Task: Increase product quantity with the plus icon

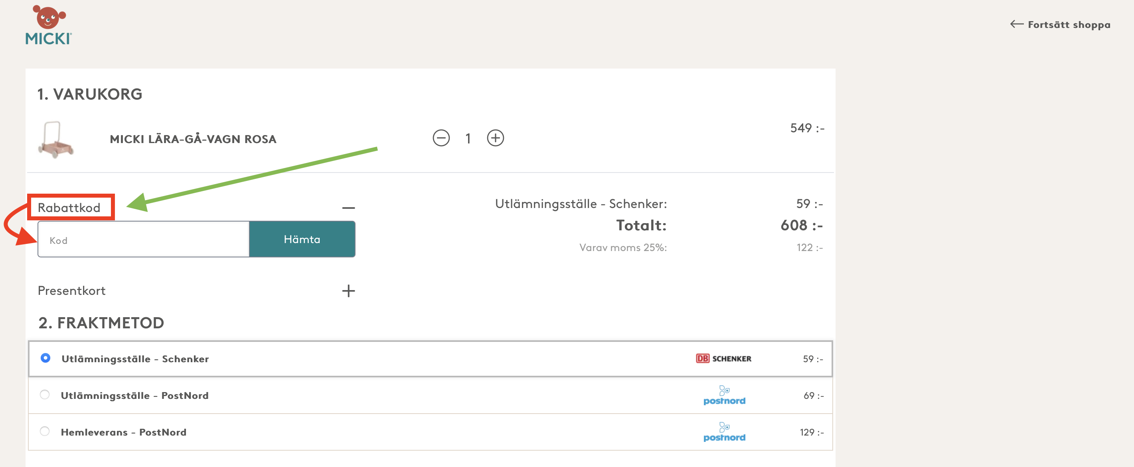Action: 495,138
